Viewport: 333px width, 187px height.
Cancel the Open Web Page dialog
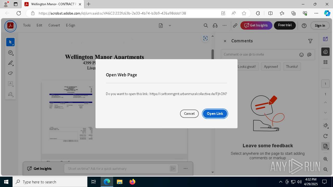click(189, 113)
